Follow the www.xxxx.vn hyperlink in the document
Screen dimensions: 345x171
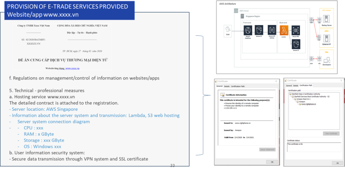coord(72,68)
